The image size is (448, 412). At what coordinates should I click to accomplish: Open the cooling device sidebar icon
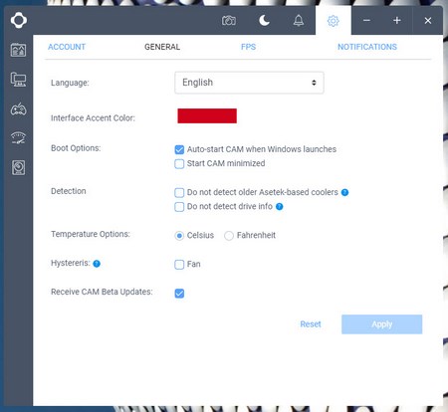click(18, 167)
